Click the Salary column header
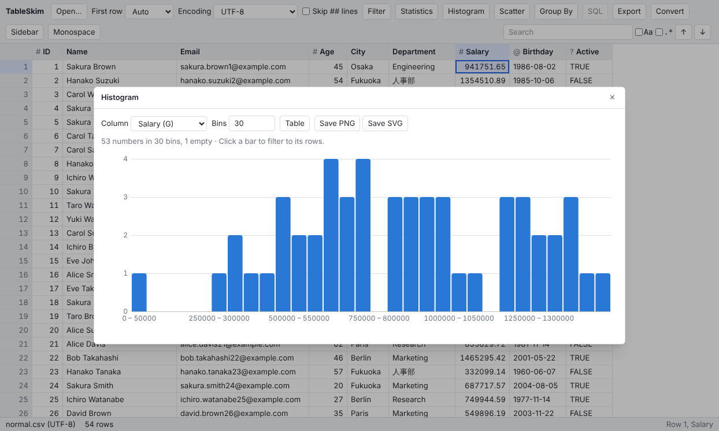 [483, 52]
